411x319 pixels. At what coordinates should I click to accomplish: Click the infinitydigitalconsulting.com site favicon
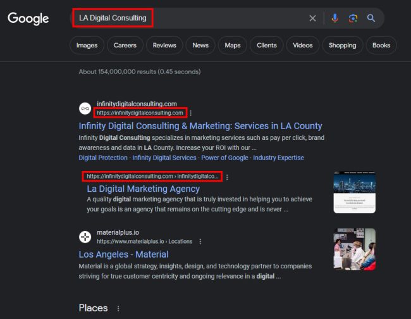85,108
